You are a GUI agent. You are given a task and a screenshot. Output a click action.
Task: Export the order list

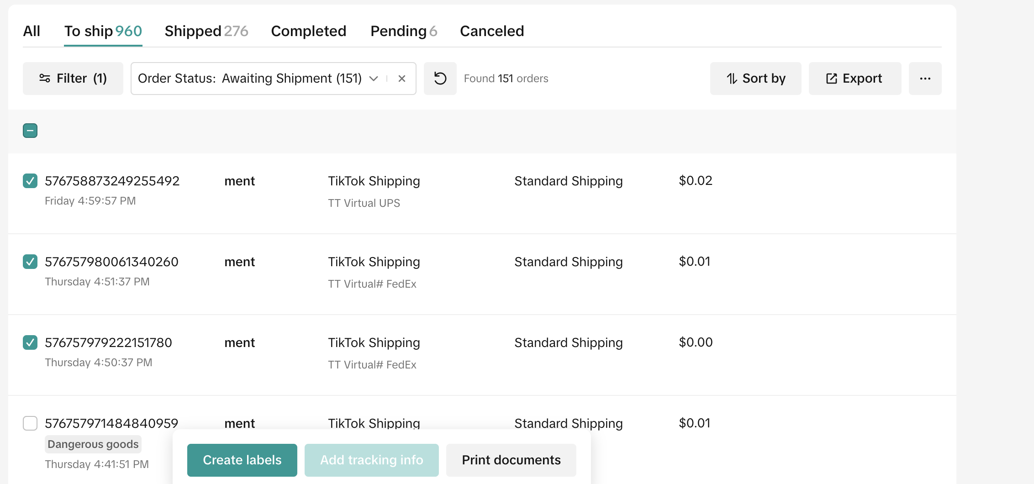[x=855, y=79]
